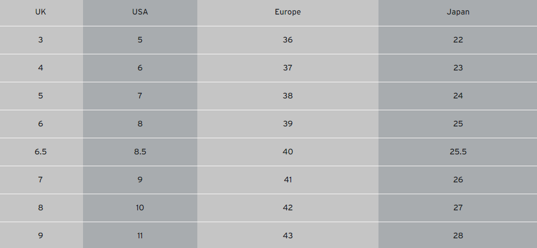Select the Japan column header
The height and width of the screenshot is (248, 537).
(x=458, y=12)
